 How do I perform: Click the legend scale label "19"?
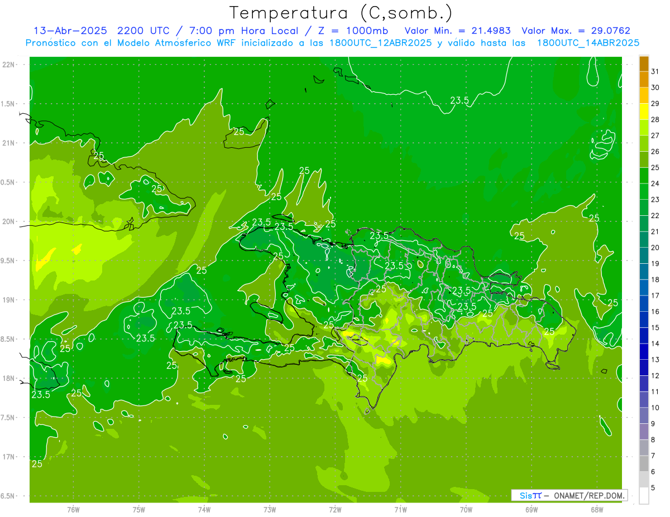655,263
